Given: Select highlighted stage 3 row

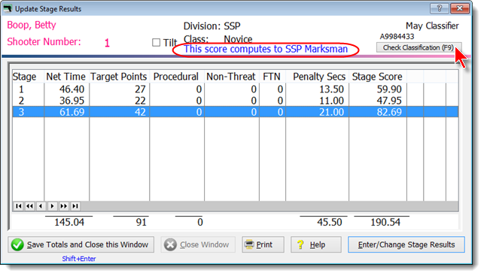Looking at the screenshot, I should coord(235,112).
